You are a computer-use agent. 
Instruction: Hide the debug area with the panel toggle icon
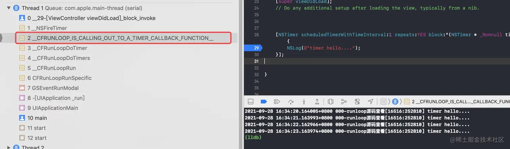pyautogui.click(x=251, y=101)
